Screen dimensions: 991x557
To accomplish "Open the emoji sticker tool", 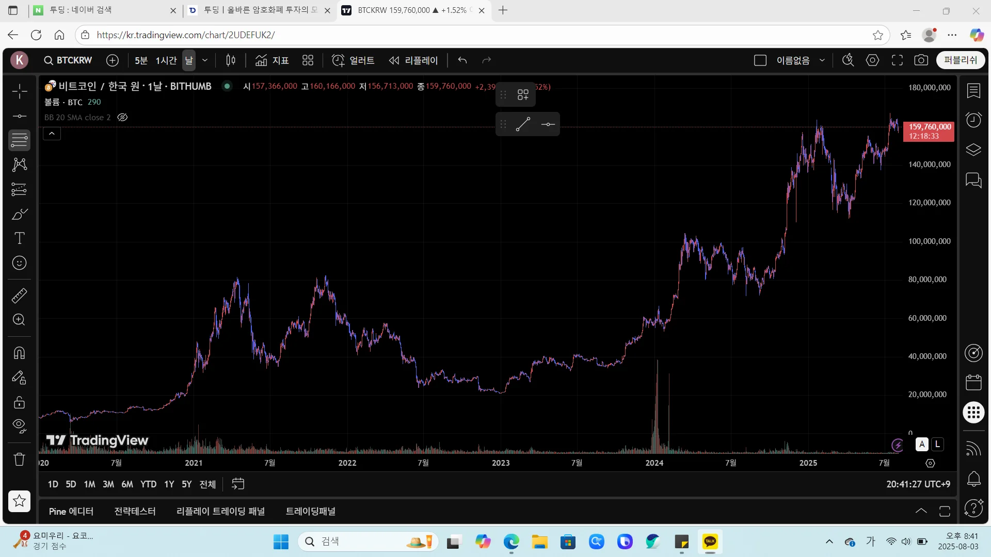I will 19,263.
